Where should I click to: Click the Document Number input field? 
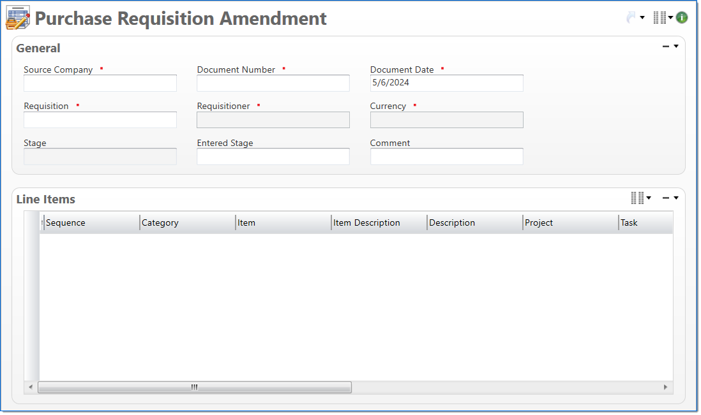[x=273, y=83]
